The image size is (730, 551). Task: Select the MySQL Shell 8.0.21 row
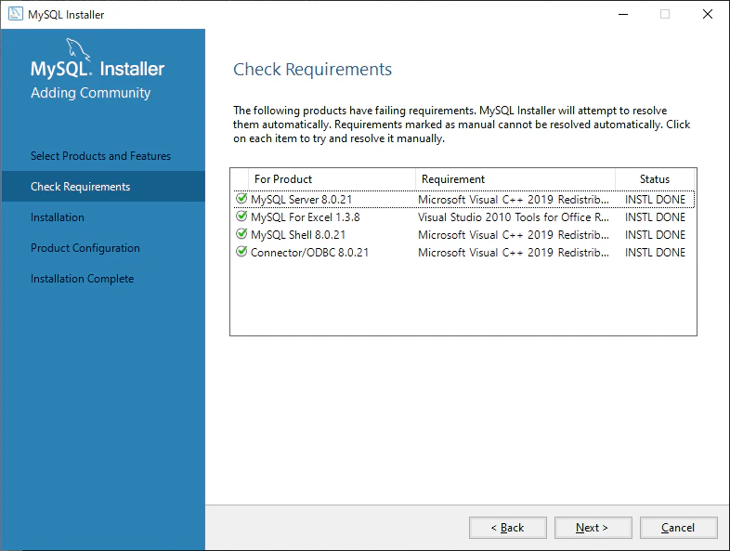(x=464, y=235)
